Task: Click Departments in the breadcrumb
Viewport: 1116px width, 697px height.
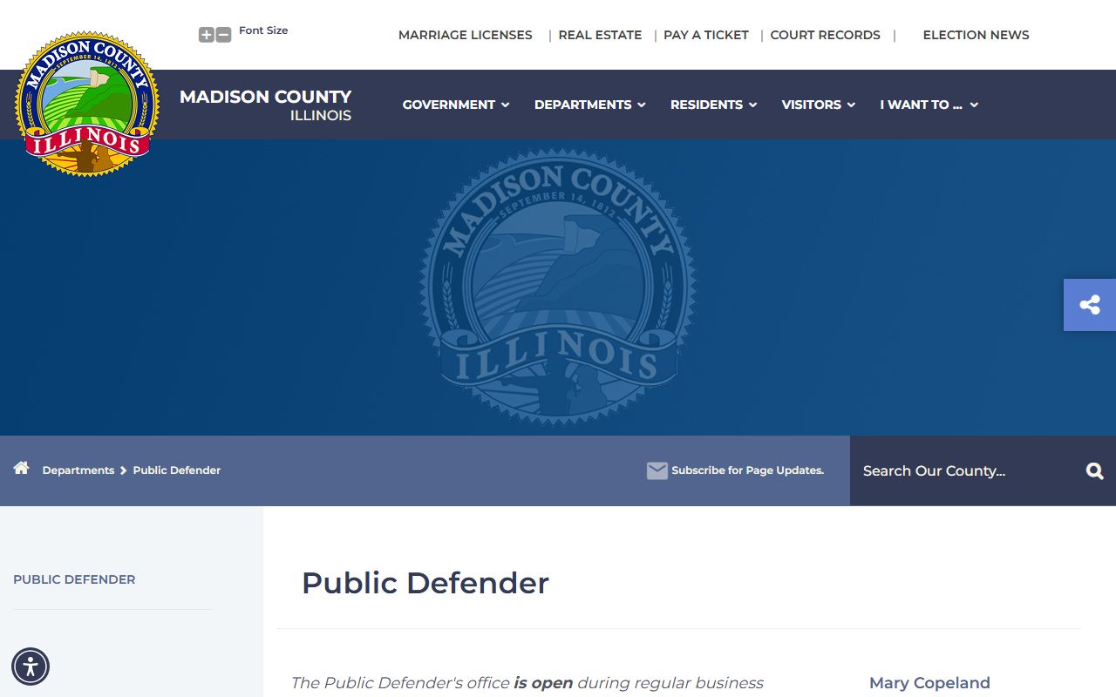Action: 78,470
